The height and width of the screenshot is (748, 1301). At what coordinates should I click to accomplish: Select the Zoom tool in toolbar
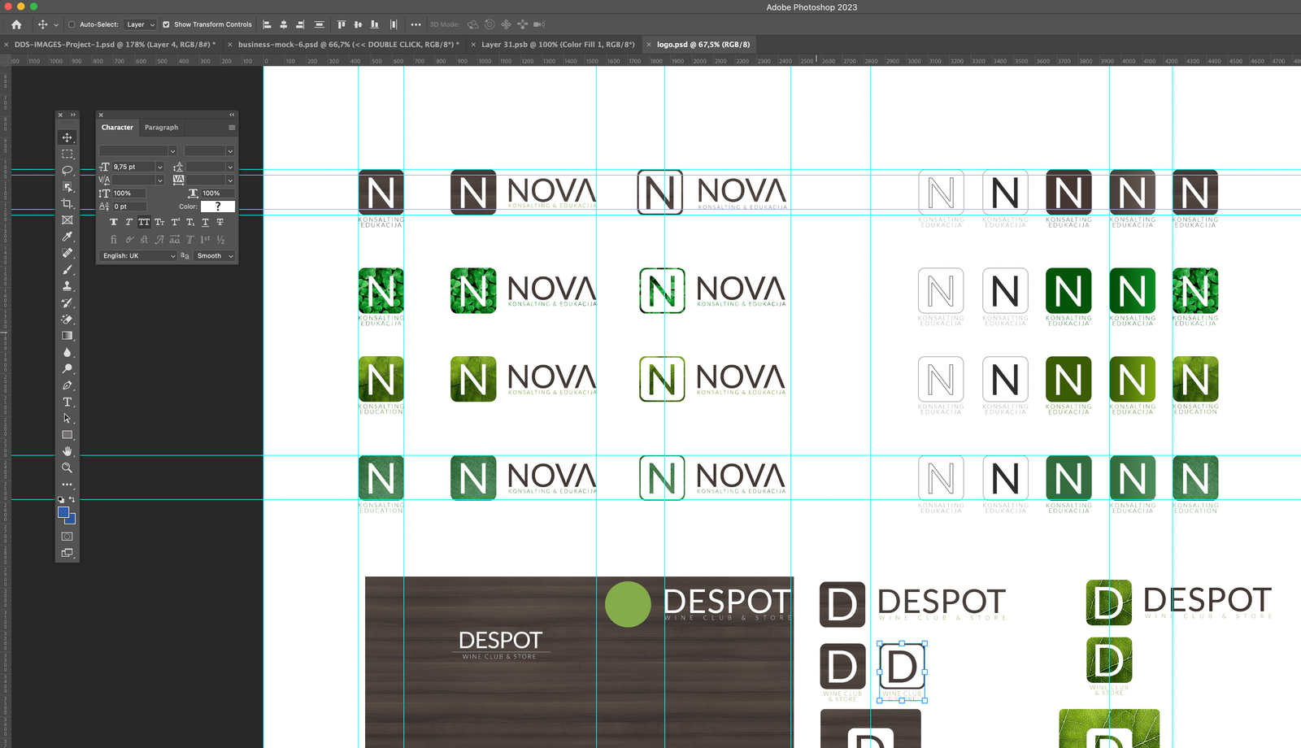[67, 467]
